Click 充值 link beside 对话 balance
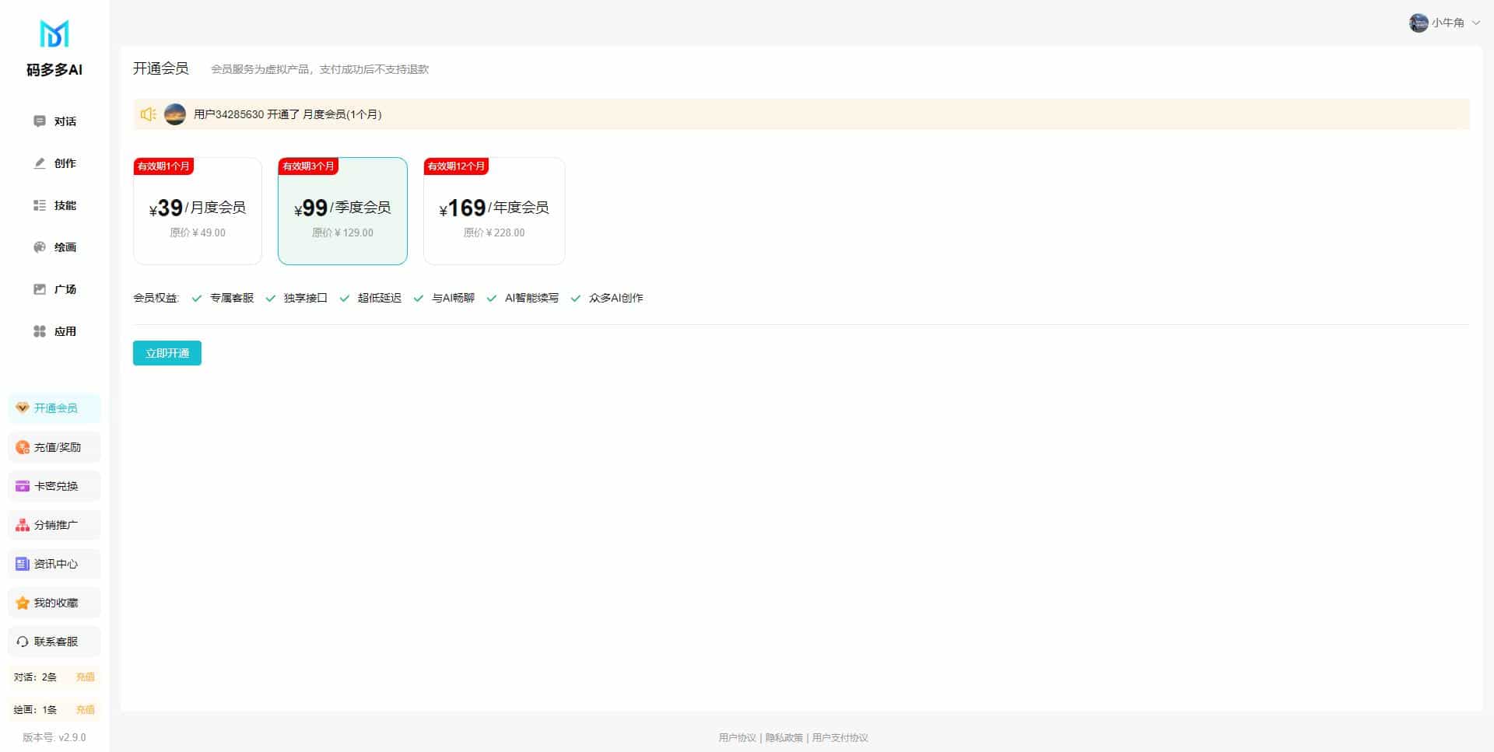This screenshot has width=1494, height=752. (85, 677)
